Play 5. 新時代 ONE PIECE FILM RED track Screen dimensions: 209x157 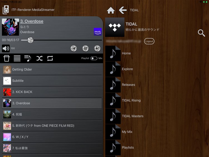(x=52, y=126)
